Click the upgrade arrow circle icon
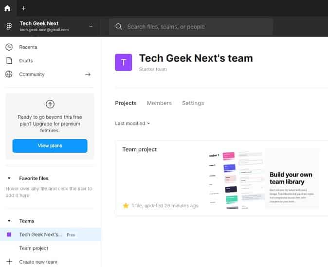This screenshot has height=267, width=328. coord(50,104)
